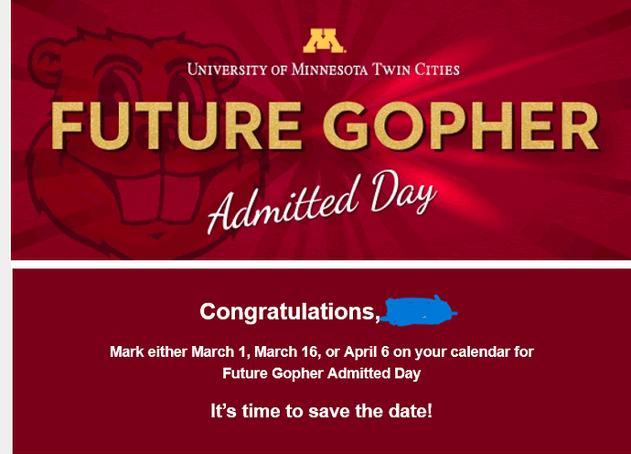
Task: Select the March 1 date text
Action: (x=218, y=351)
